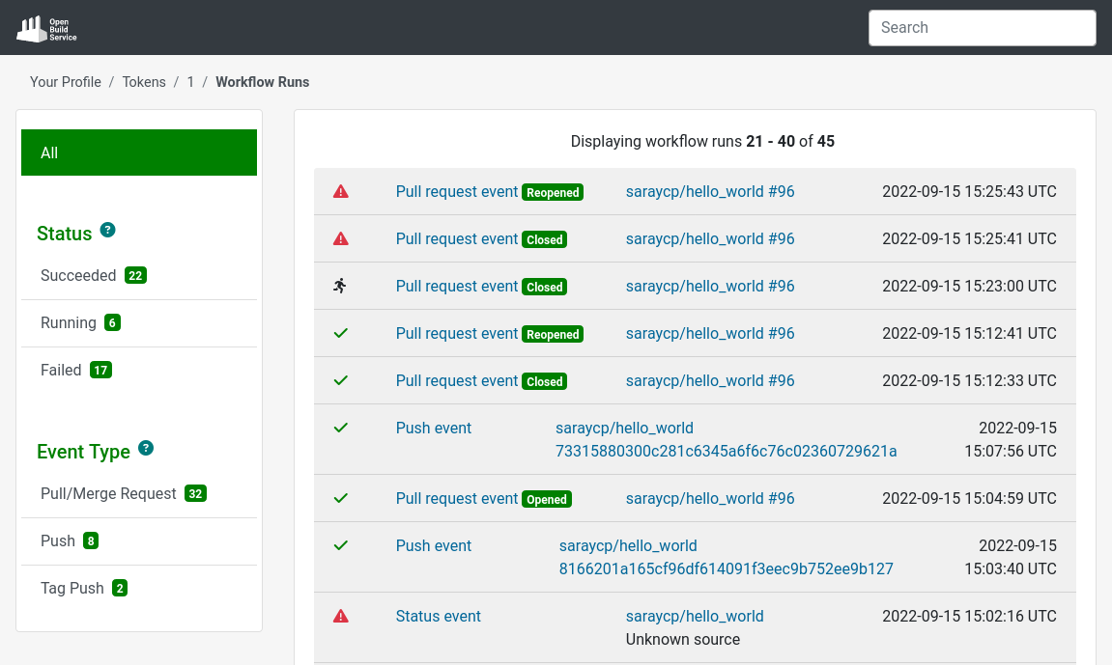The width and height of the screenshot is (1112, 665).
Task: Click the failed warning icon on the Status event row
Action: [x=340, y=616]
